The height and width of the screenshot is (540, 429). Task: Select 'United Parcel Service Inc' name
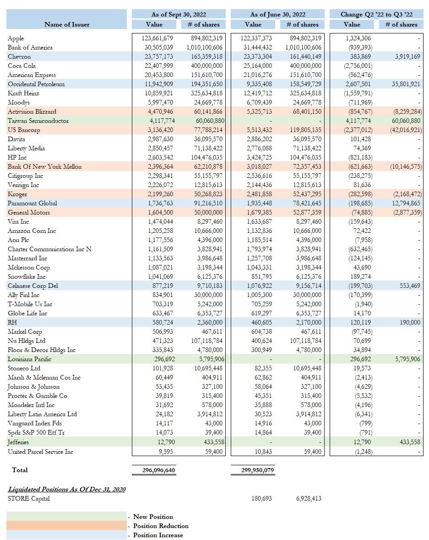tap(41, 452)
